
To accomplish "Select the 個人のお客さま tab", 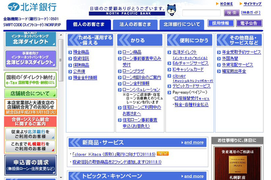I will click(x=88, y=25).
